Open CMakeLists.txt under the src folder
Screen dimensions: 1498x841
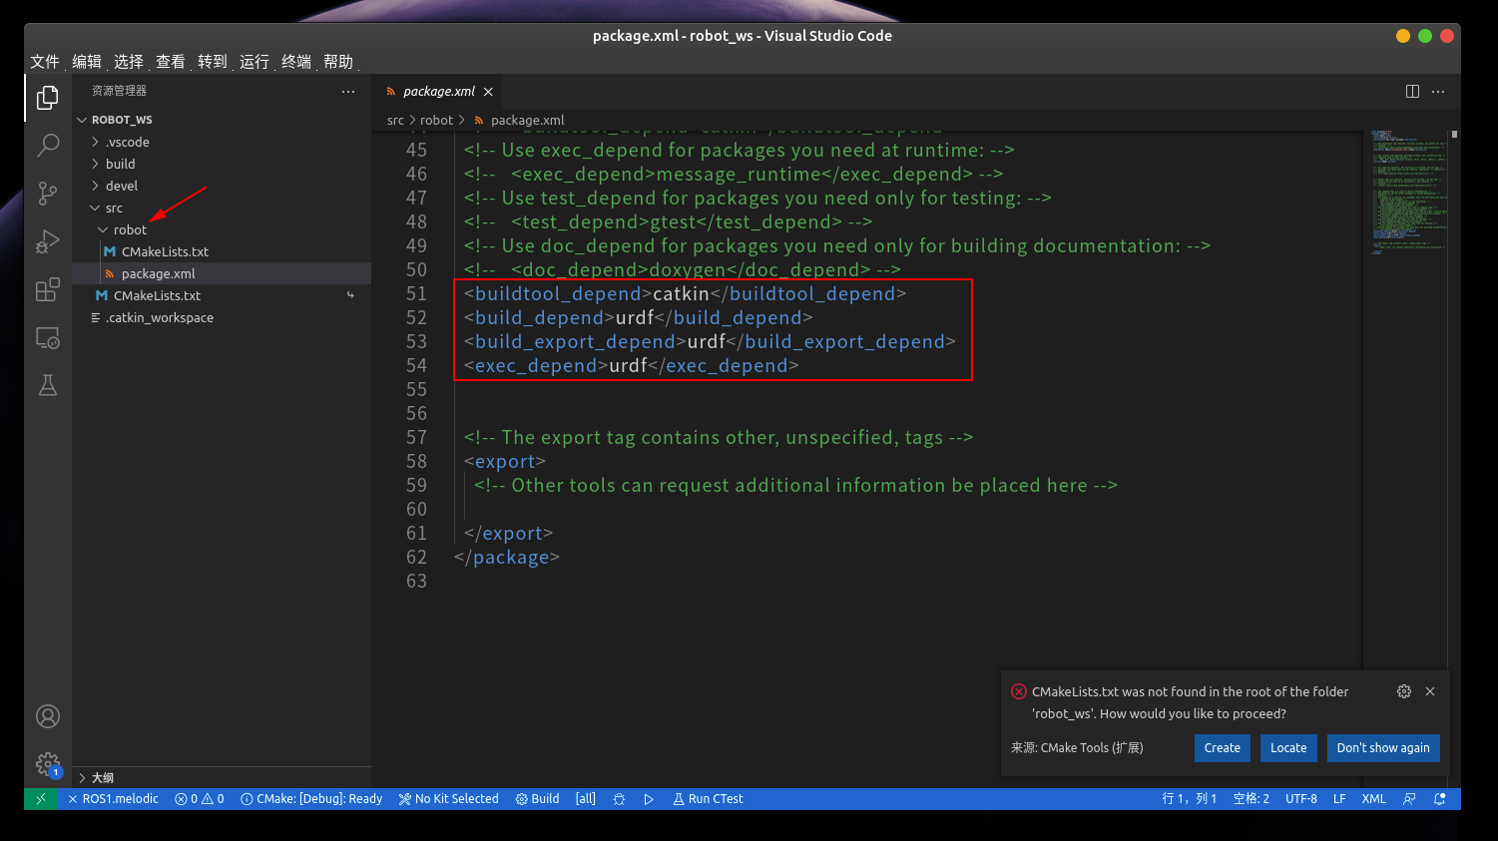click(x=222, y=295)
